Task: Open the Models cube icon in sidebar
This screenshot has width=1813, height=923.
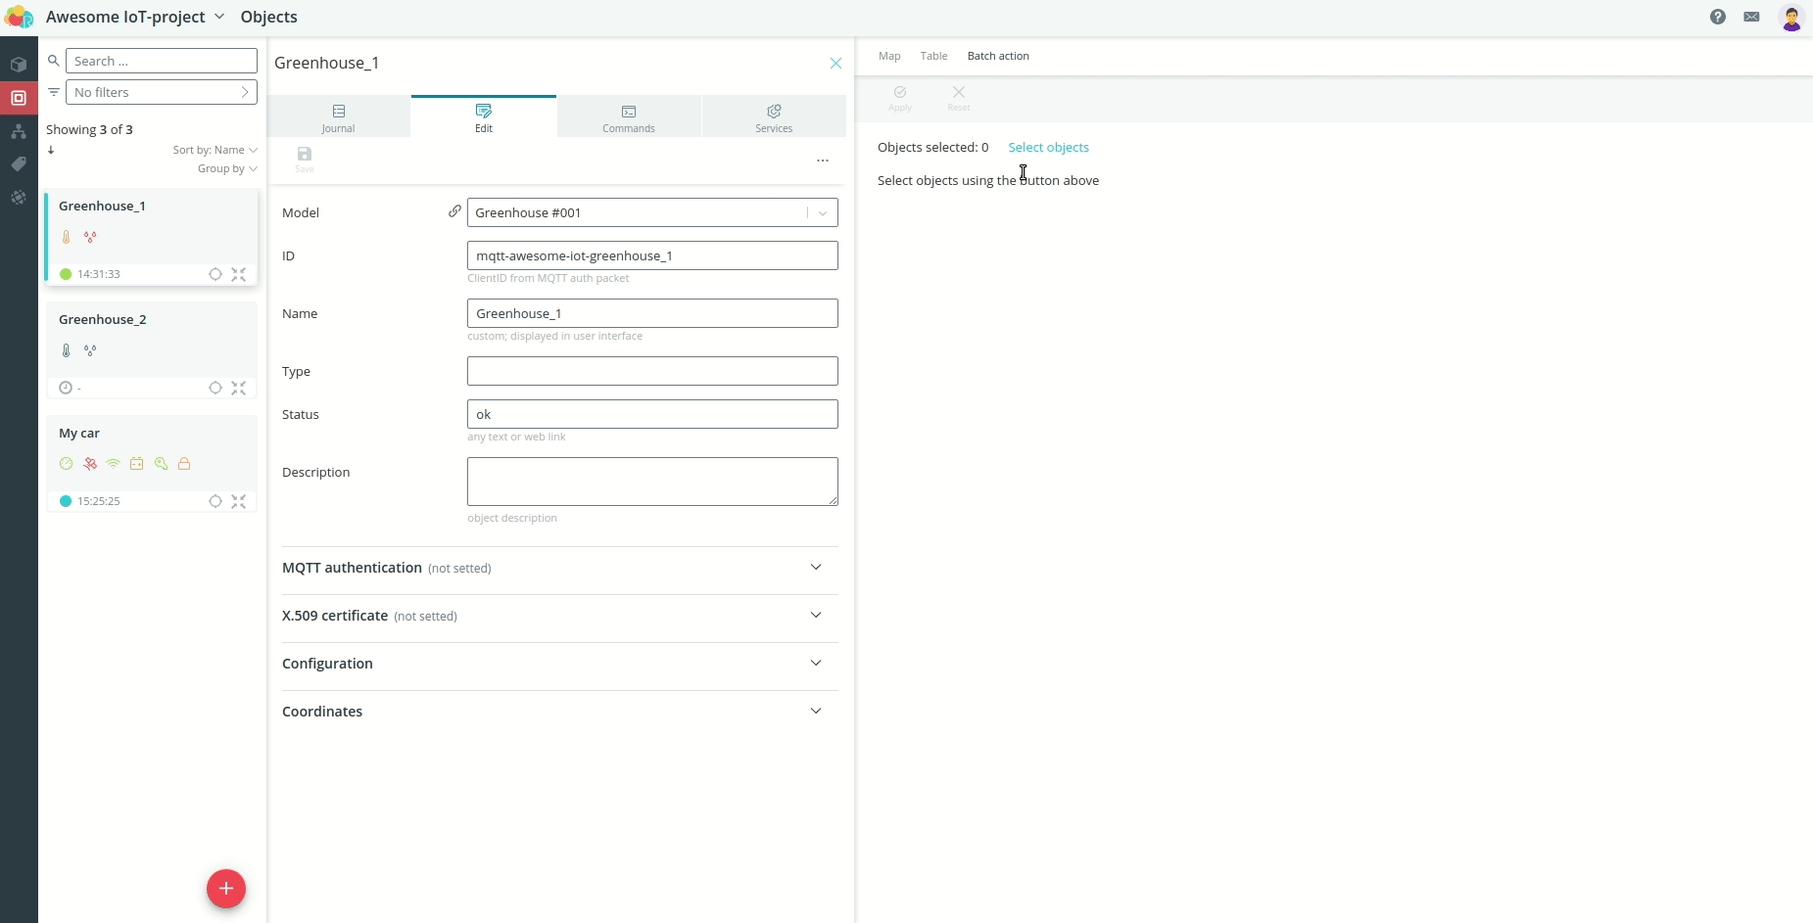Action: click(19, 65)
